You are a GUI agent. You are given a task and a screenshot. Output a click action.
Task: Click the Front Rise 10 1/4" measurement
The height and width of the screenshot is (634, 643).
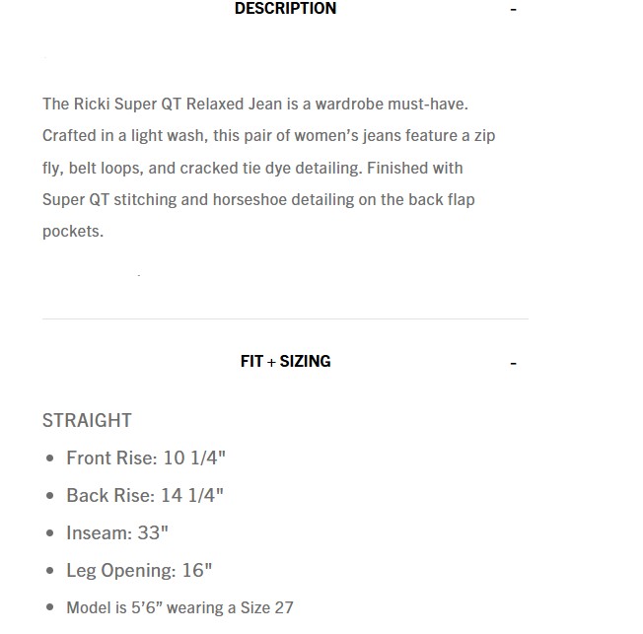(146, 458)
